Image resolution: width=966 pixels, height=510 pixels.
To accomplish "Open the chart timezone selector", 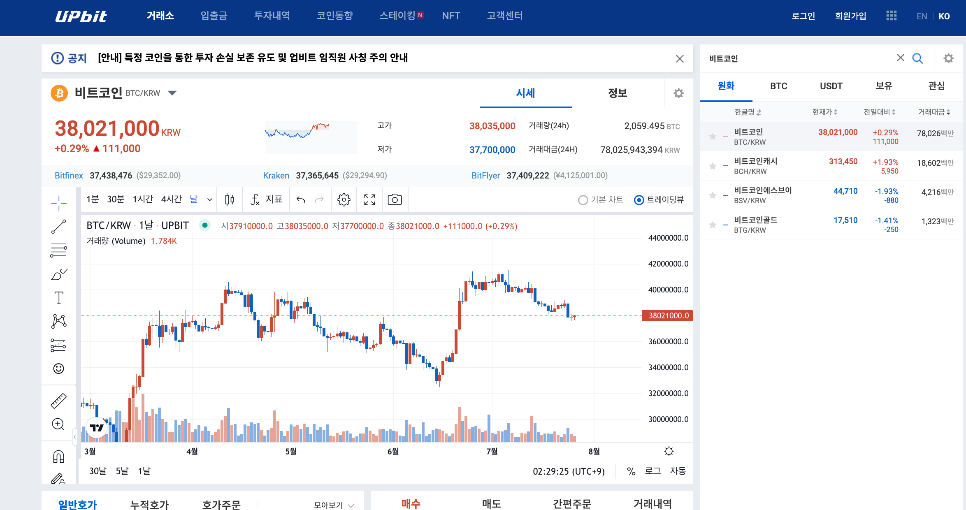I will [569, 471].
